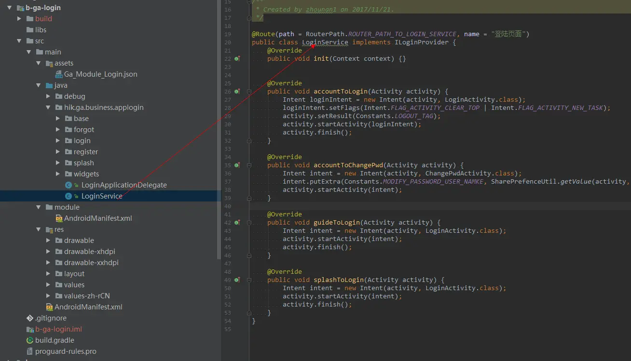
Task: Expand the login package arrow
Action: coord(58,141)
